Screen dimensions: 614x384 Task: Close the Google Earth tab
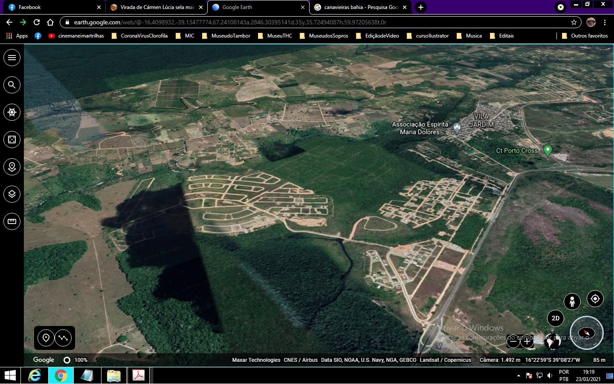[302, 7]
